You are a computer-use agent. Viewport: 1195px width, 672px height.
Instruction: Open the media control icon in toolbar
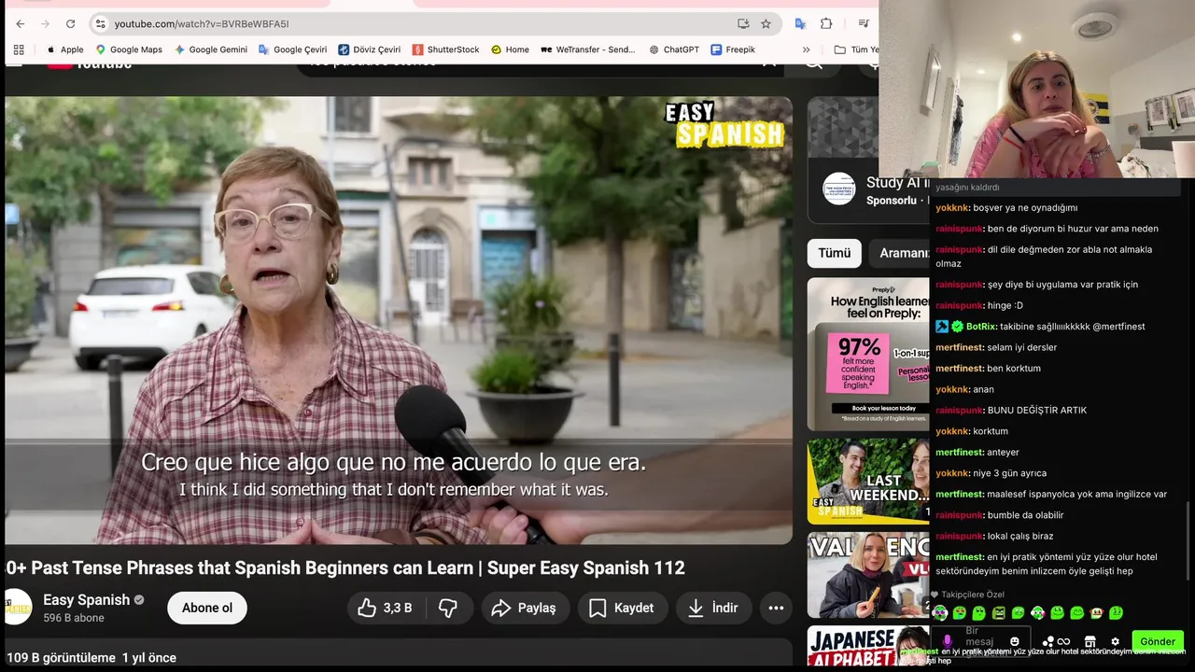864,23
